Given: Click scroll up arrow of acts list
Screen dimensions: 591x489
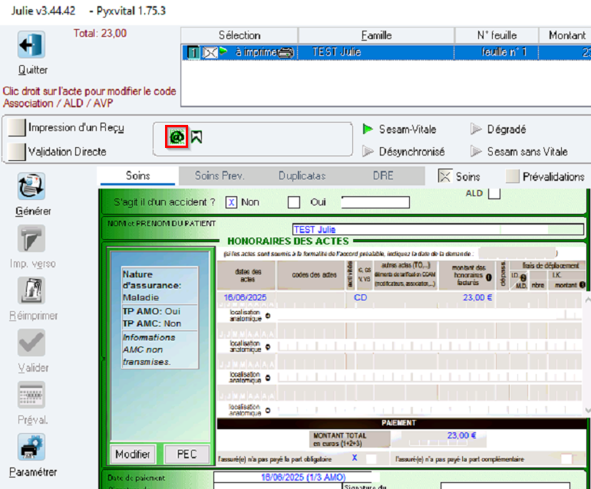Looking at the screenshot, I should [588, 300].
